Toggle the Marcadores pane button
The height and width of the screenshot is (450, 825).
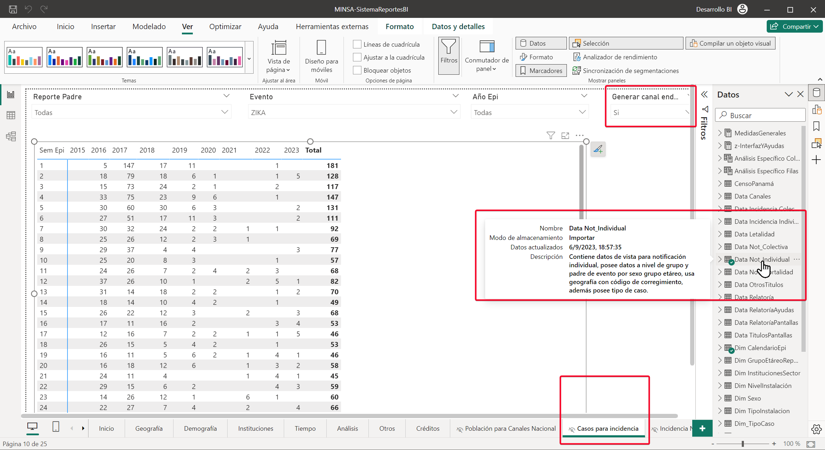tap(541, 70)
